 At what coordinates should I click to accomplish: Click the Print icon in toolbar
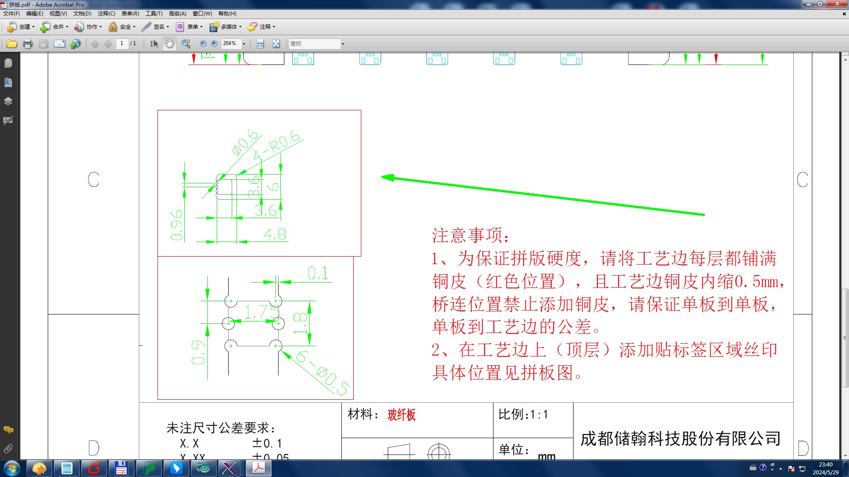click(27, 44)
